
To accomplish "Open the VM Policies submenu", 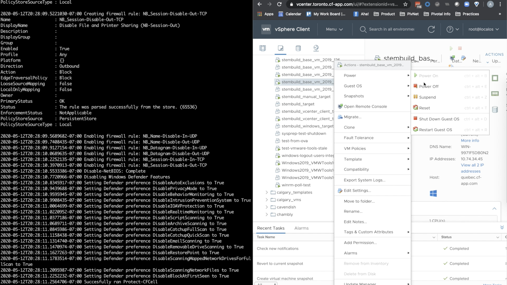I will click(373, 149).
